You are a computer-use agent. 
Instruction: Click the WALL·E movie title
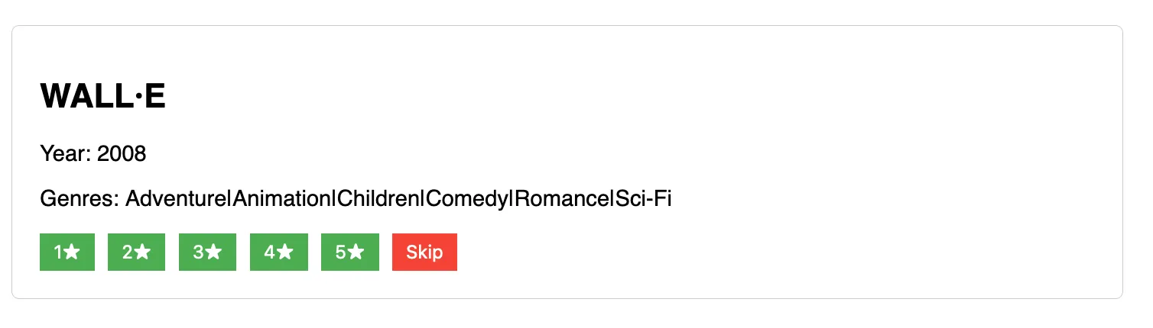[103, 97]
